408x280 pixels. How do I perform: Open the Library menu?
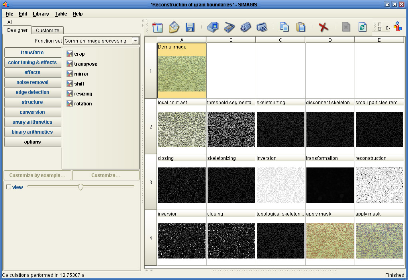click(x=41, y=14)
